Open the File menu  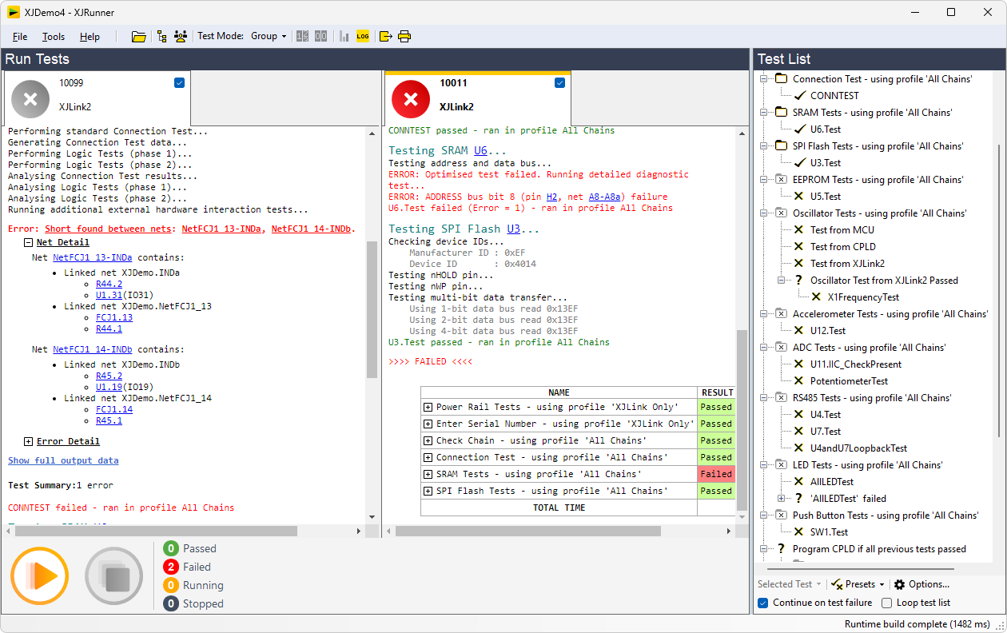[20, 37]
